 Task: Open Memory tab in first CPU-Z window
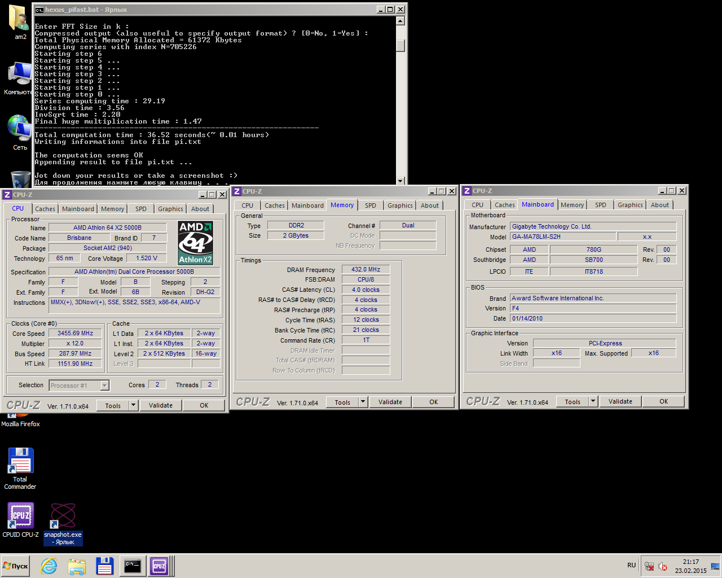tap(112, 209)
